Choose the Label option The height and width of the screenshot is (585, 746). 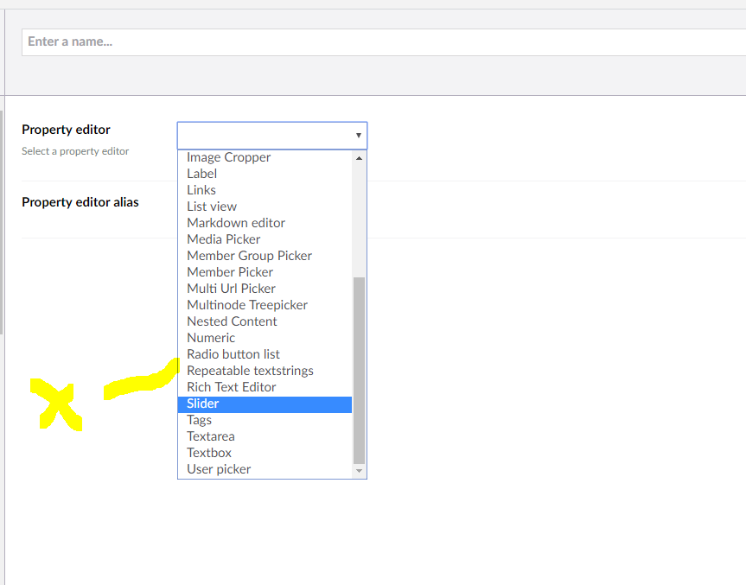(265, 174)
